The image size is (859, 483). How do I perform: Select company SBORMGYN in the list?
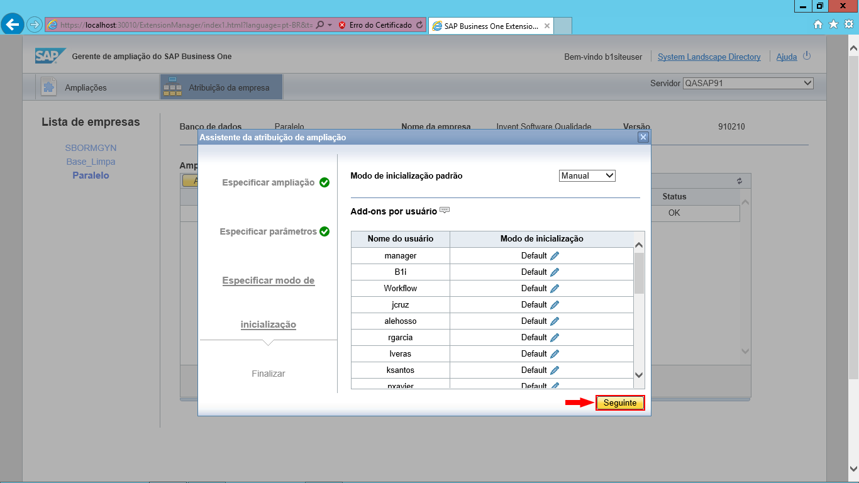91,148
